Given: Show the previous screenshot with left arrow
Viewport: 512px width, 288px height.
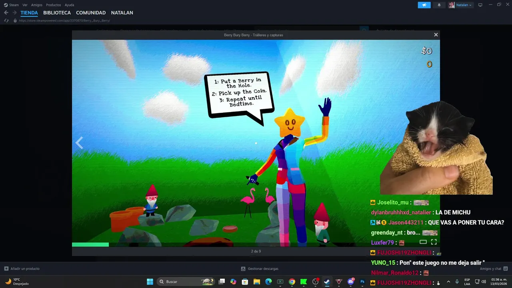Looking at the screenshot, I should (x=79, y=143).
